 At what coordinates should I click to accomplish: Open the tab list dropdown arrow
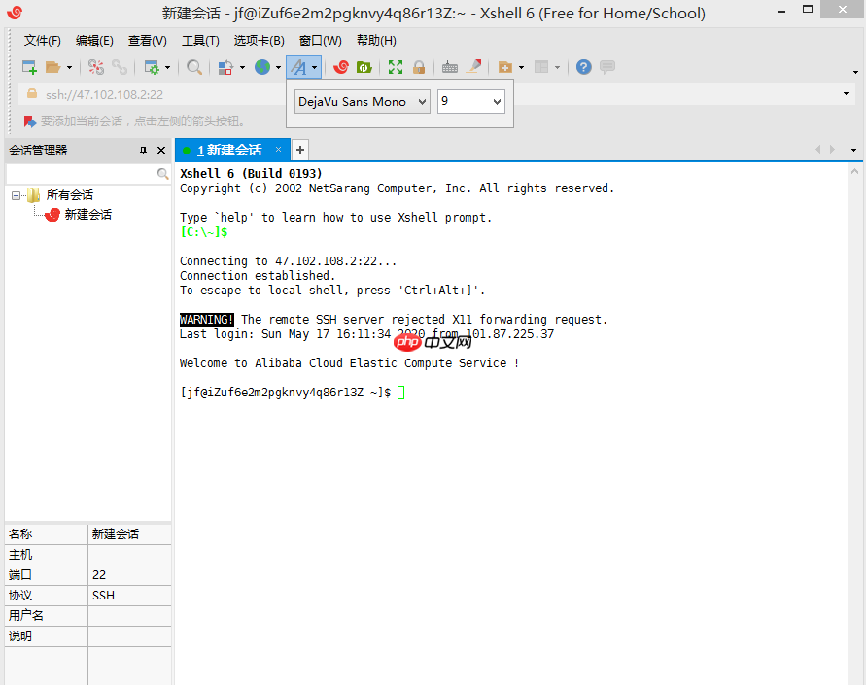[x=853, y=150]
